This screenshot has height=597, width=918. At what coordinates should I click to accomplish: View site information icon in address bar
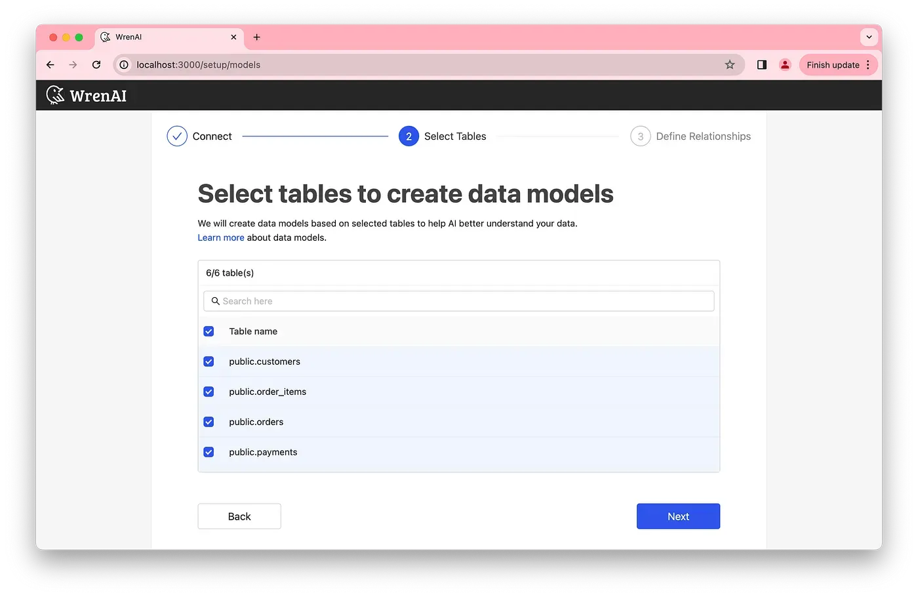124,64
